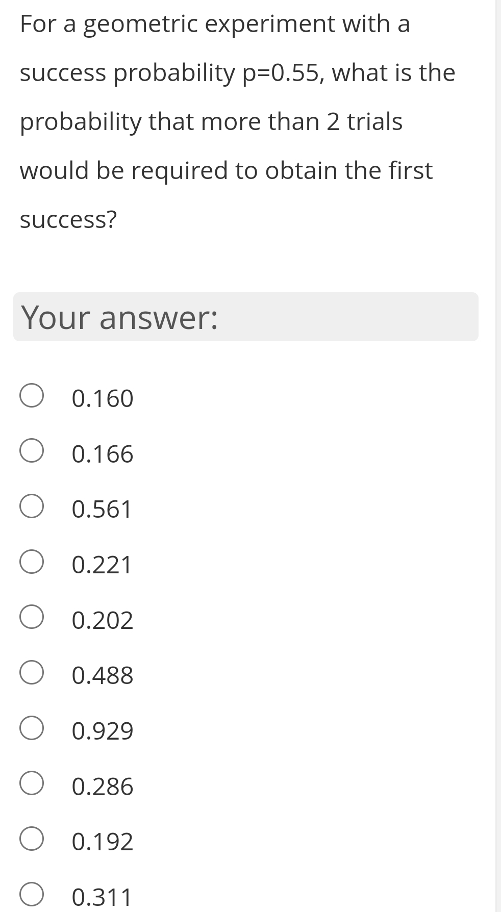Click the answer label 0.561
This screenshot has height=912, width=501.
[x=102, y=509]
